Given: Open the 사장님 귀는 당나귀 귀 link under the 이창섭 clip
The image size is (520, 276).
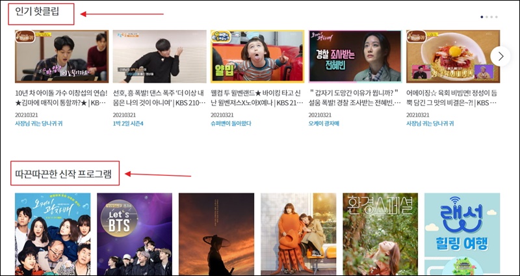Looking at the screenshot, I should [39, 124].
